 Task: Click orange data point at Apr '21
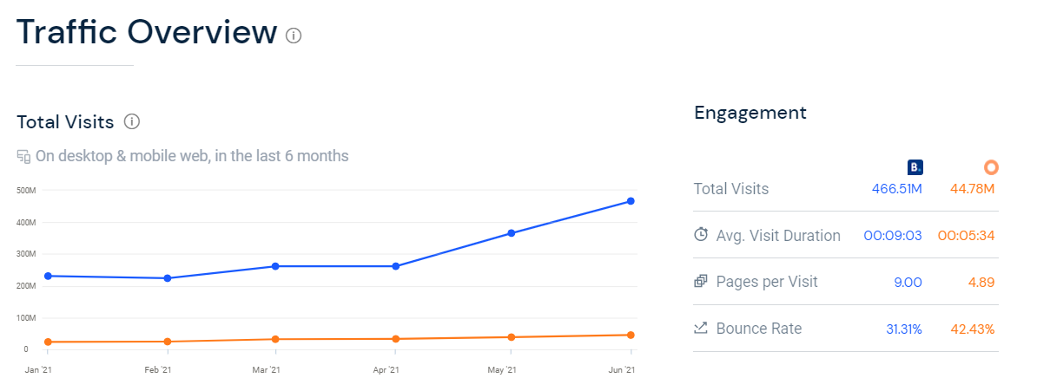395,339
